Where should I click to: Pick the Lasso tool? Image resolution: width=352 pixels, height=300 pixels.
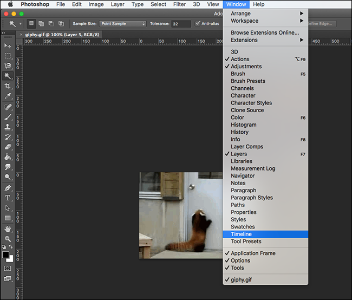[x=8, y=66]
